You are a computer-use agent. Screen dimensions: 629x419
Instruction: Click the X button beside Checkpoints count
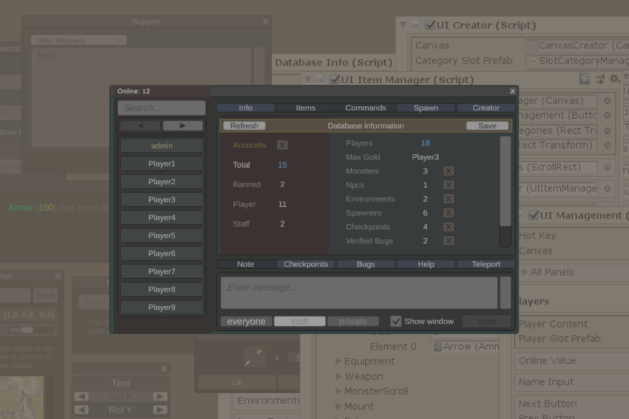448,227
